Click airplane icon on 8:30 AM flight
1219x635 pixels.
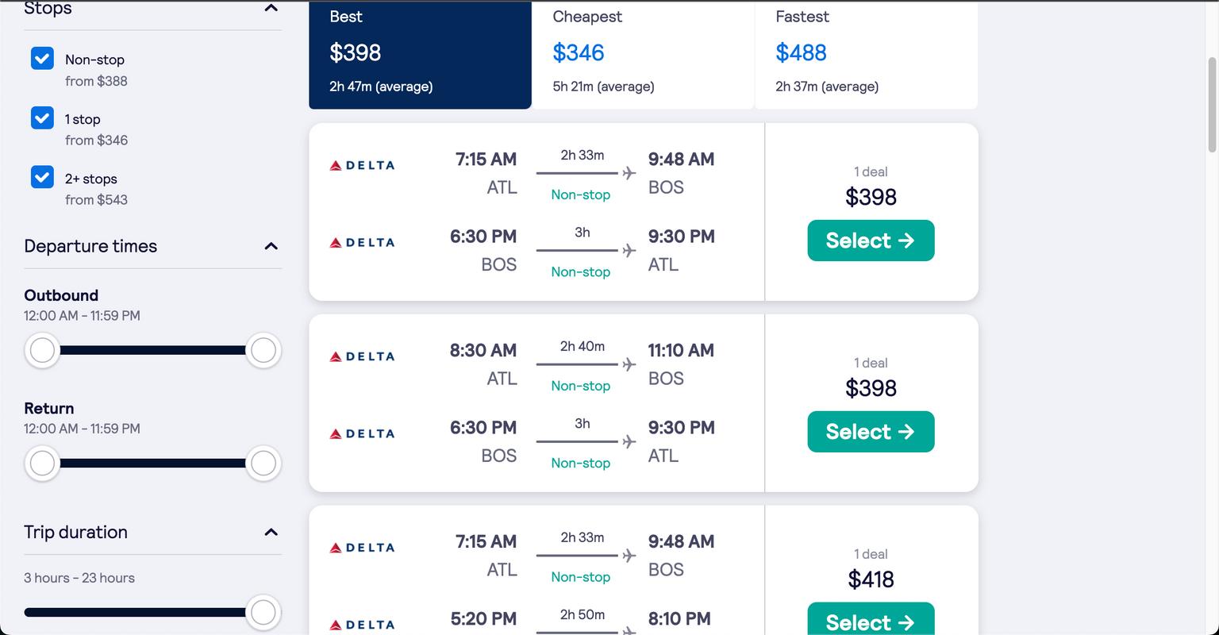(629, 364)
